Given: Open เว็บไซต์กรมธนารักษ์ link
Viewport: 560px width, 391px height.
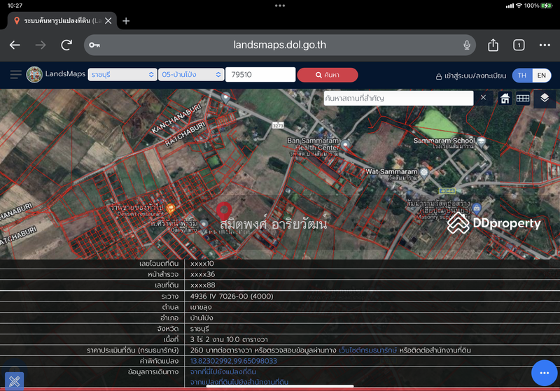Looking at the screenshot, I should pos(368,350).
